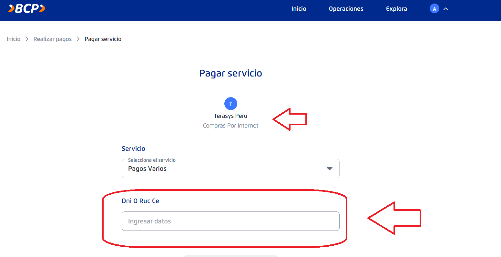The image size is (501, 257).
Task: Click the dropdown arrow beside Pagos Varios
Action: tap(330, 169)
